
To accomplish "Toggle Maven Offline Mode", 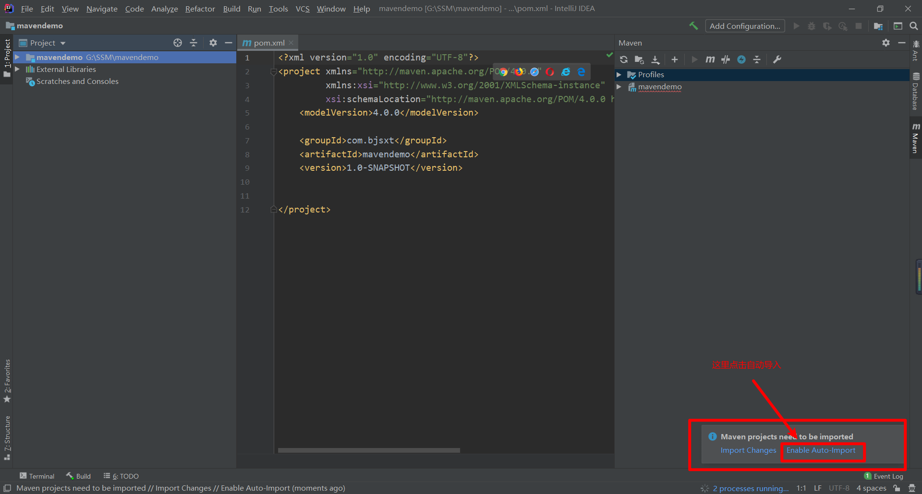I will pyautogui.click(x=726, y=59).
